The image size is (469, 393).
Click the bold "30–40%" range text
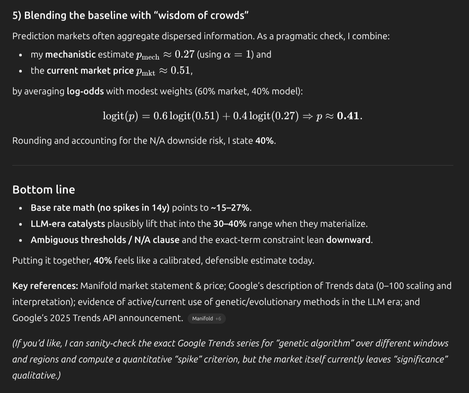(x=230, y=224)
